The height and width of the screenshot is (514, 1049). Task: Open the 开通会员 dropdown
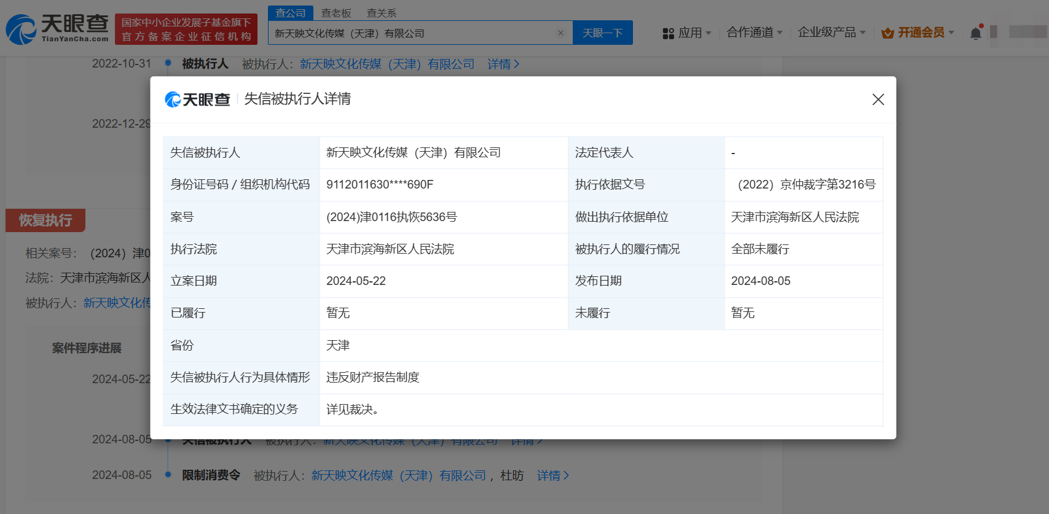(x=925, y=33)
